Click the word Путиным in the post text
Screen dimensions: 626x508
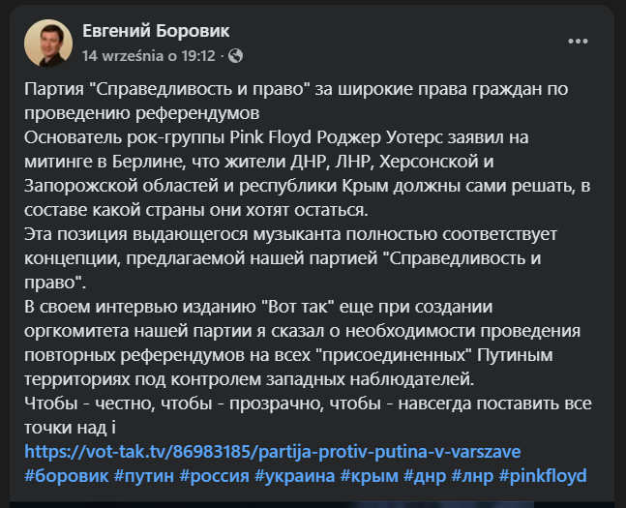click(x=515, y=355)
